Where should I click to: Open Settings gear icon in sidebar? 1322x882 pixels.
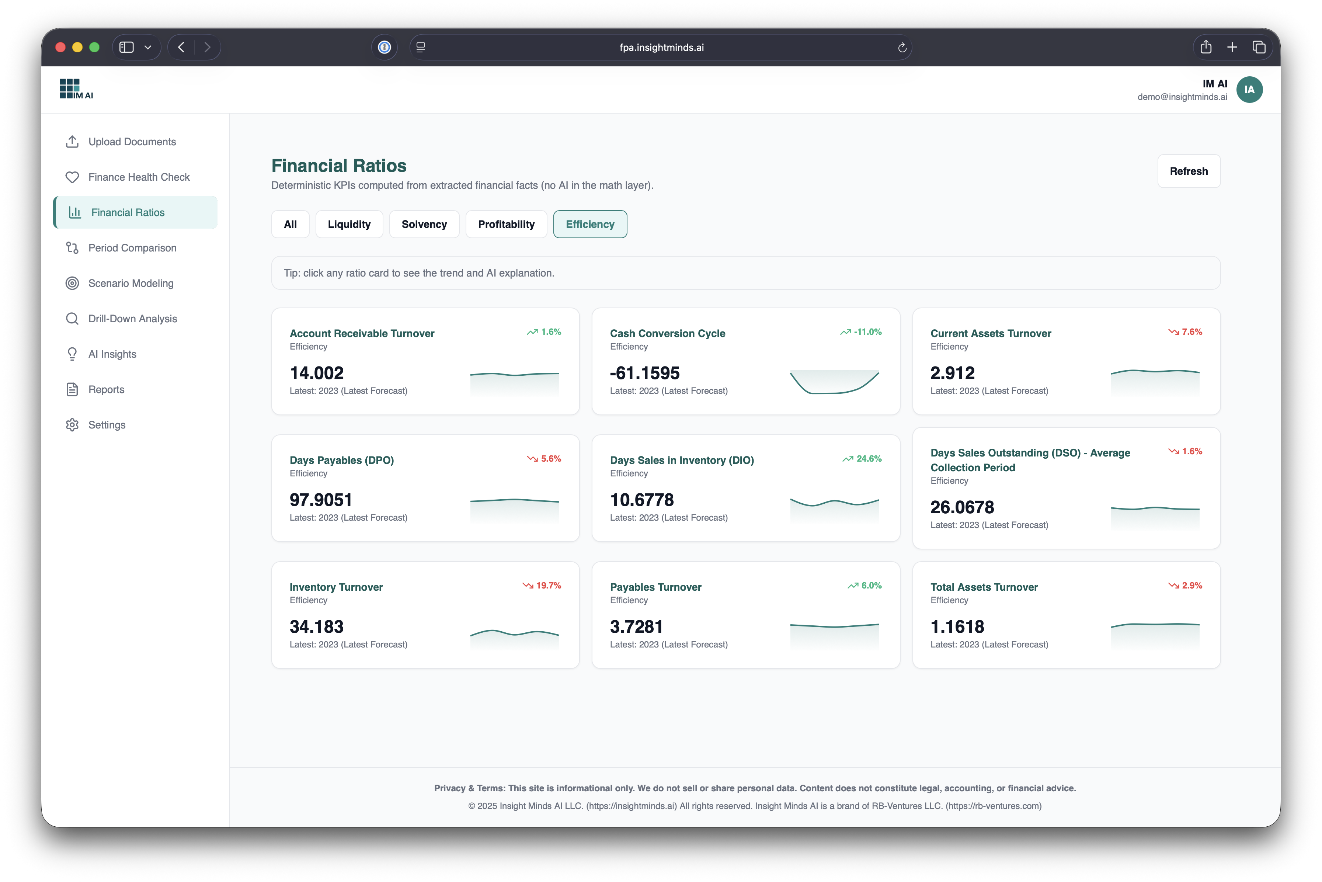click(72, 425)
